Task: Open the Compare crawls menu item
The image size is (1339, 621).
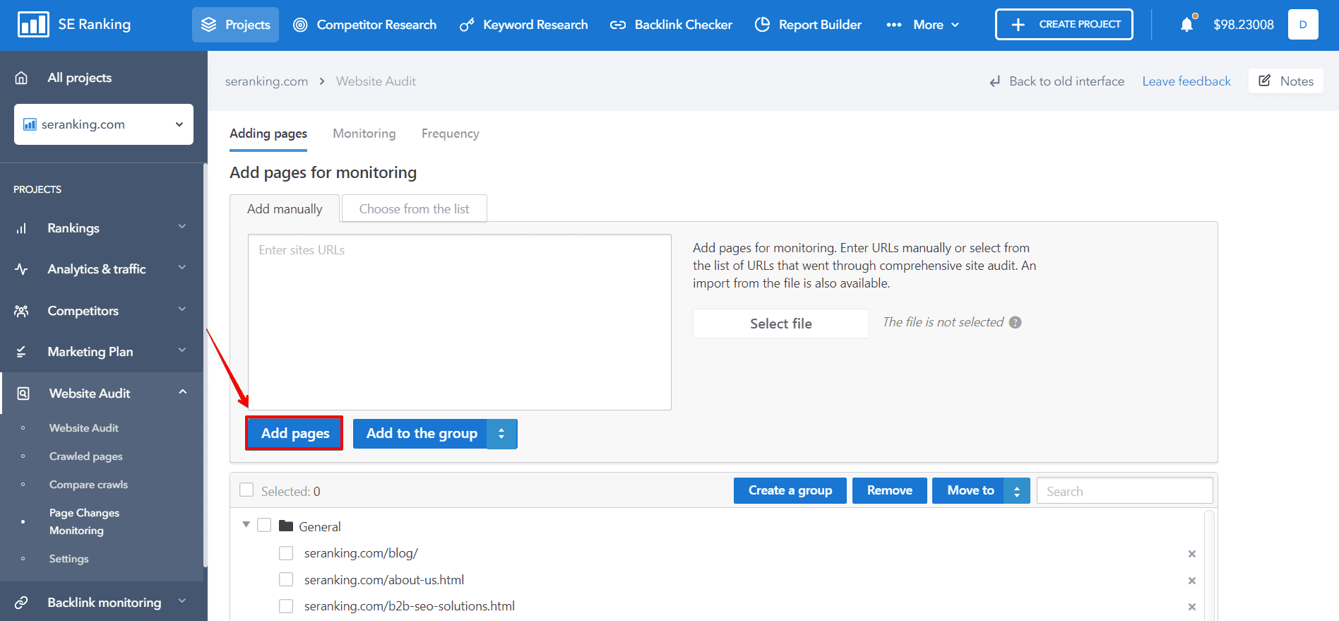Action: point(89,485)
